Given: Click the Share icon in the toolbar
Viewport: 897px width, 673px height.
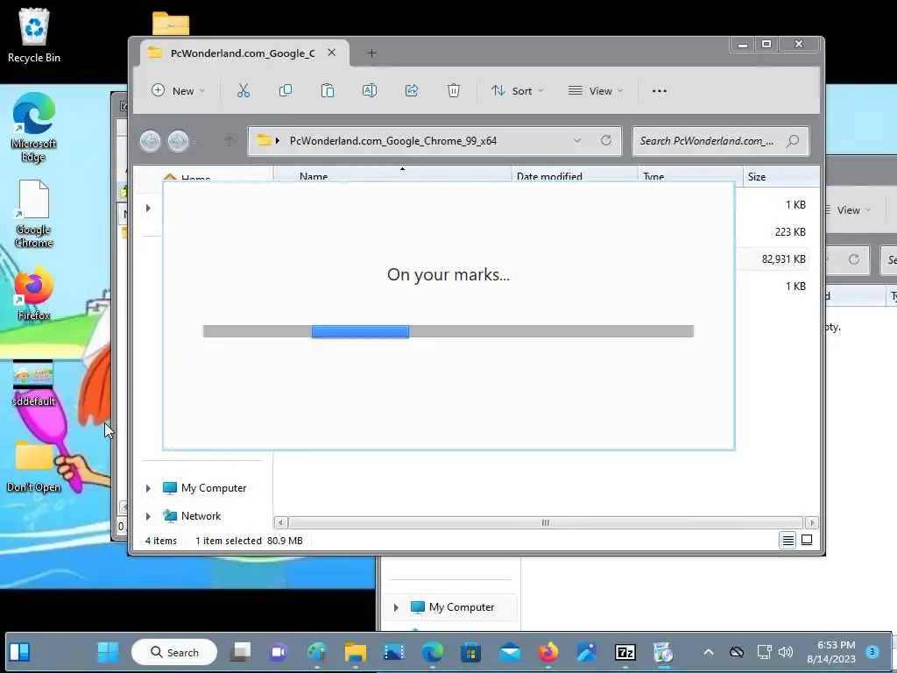Looking at the screenshot, I should (x=412, y=90).
